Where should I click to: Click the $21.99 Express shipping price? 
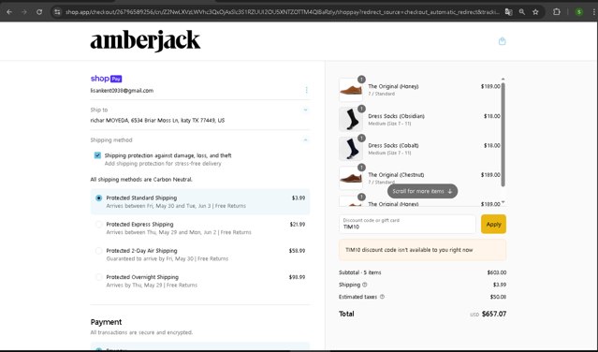[x=297, y=225]
